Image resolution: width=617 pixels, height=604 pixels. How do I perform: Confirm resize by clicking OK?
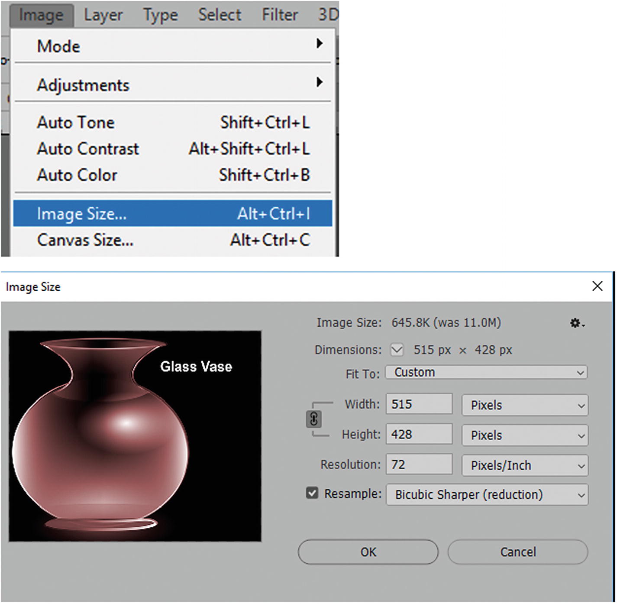point(368,552)
